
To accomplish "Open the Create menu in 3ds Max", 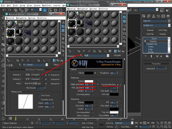I will [37, 6].
